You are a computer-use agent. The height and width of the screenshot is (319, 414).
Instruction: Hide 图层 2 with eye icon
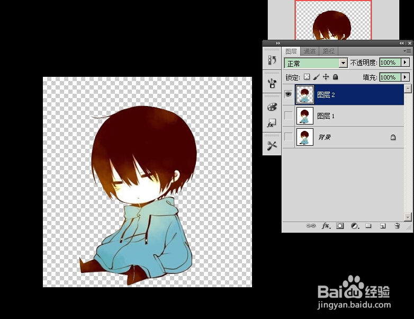click(289, 94)
